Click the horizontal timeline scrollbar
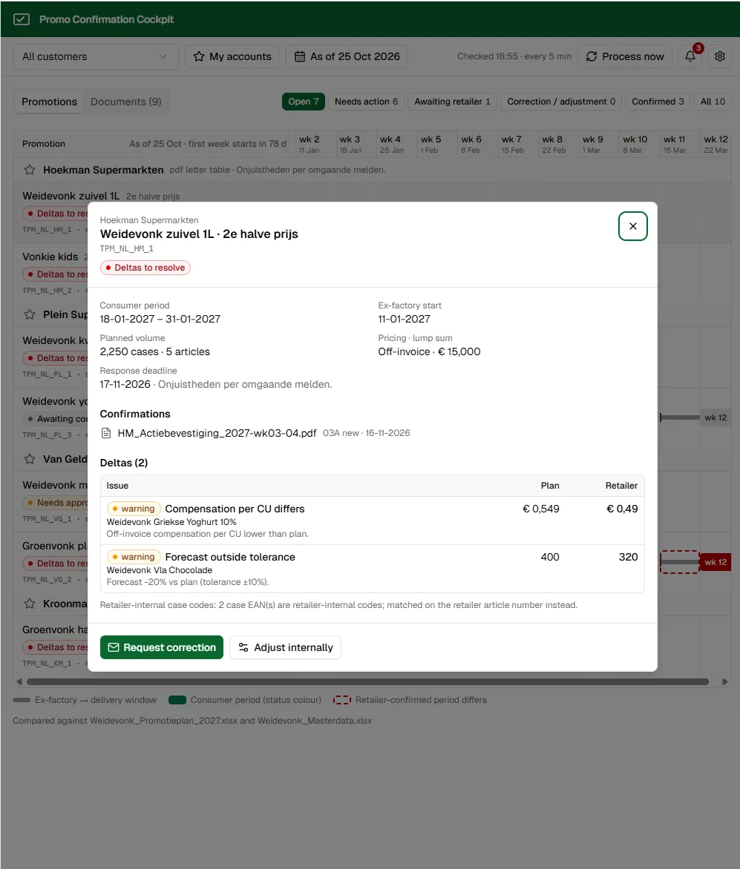The height and width of the screenshot is (869, 740). click(367, 681)
